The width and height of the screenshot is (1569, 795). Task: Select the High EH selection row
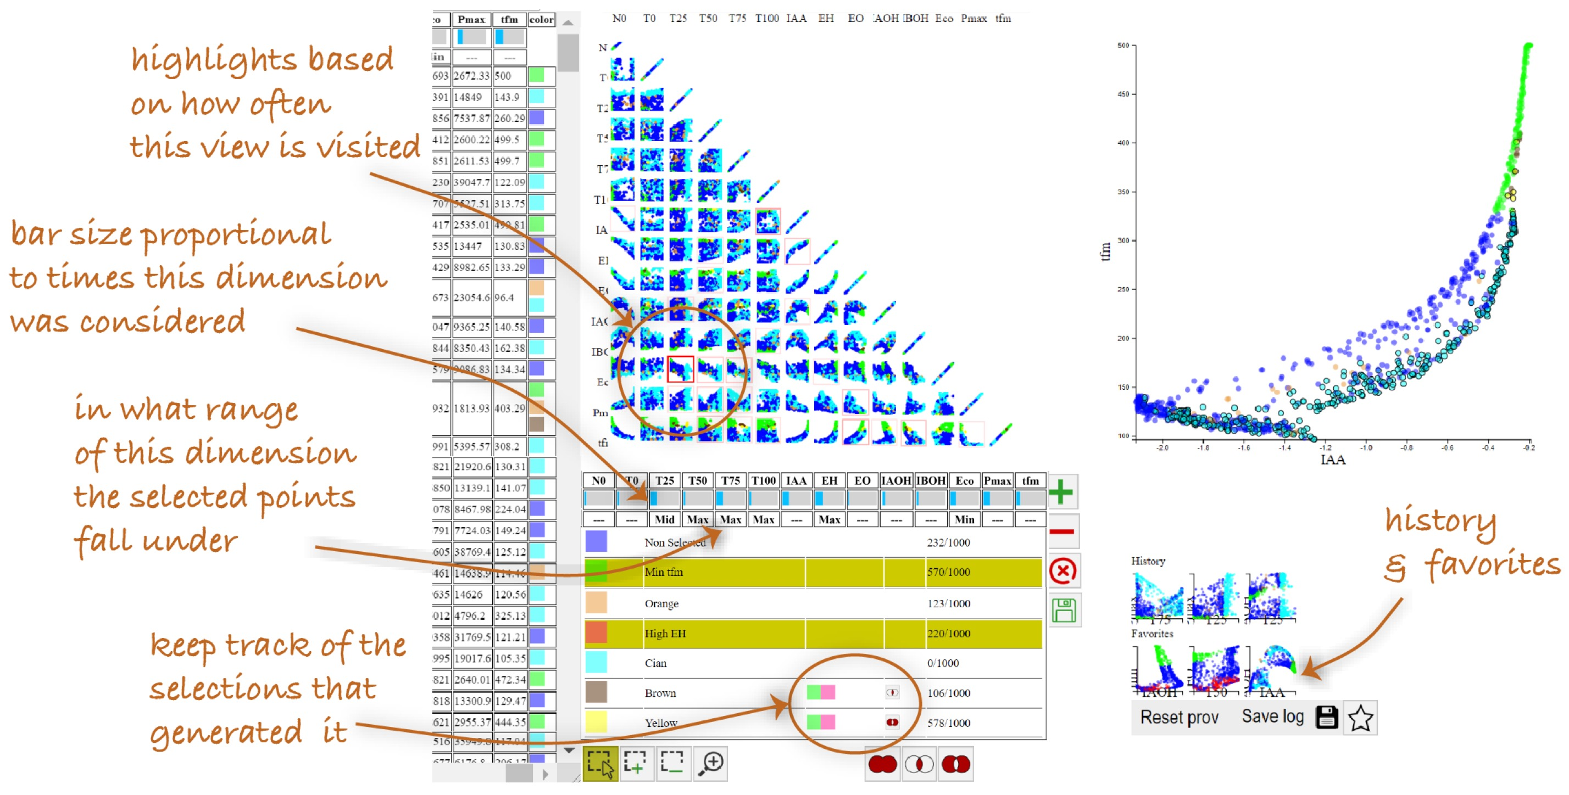tap(813, 634)
